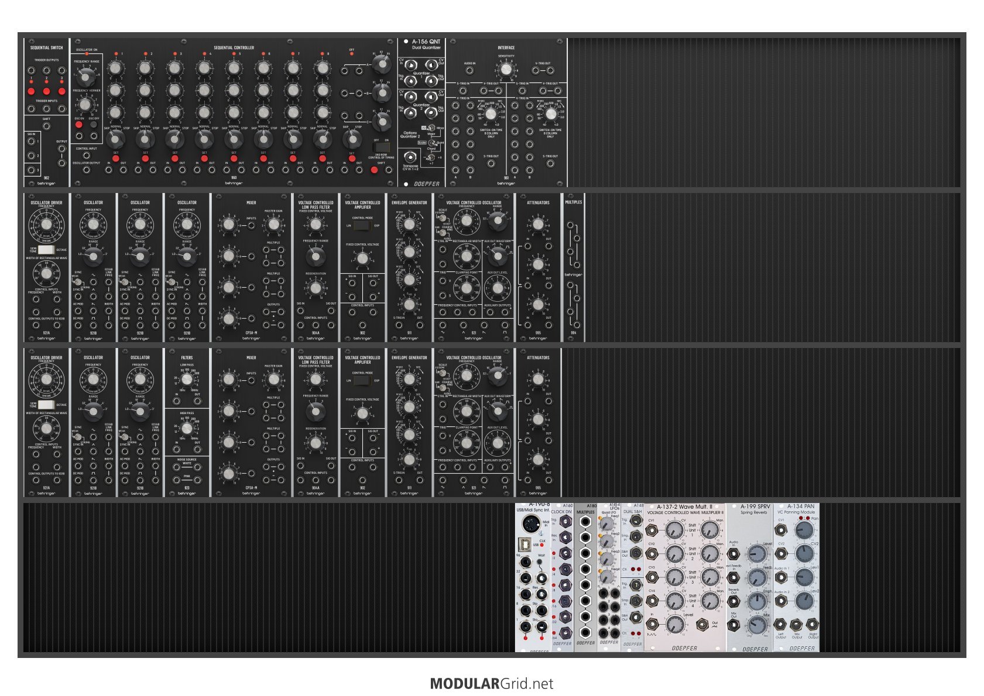This screenshot has height=696, width=984.
Task: Toggle the 3rd Row Control of Timing switch
Action: (x=381, y=147)
